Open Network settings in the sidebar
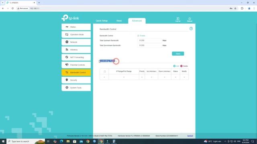 [76, 42]
